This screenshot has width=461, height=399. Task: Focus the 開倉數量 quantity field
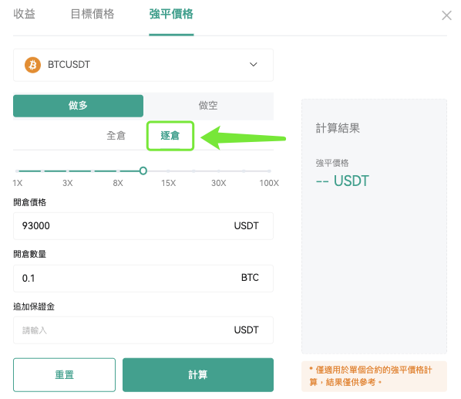pos(143,278)
